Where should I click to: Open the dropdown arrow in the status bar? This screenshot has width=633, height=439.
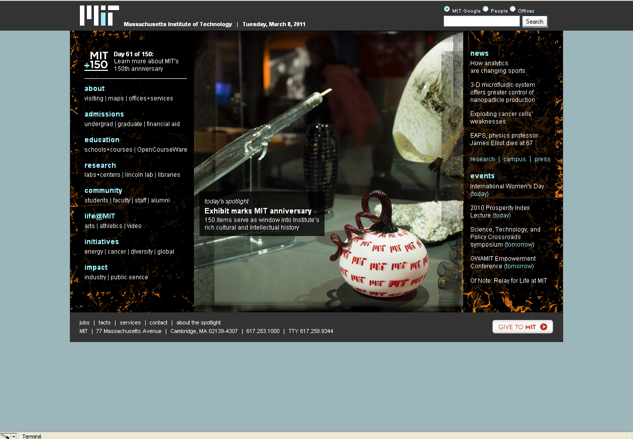14,436
